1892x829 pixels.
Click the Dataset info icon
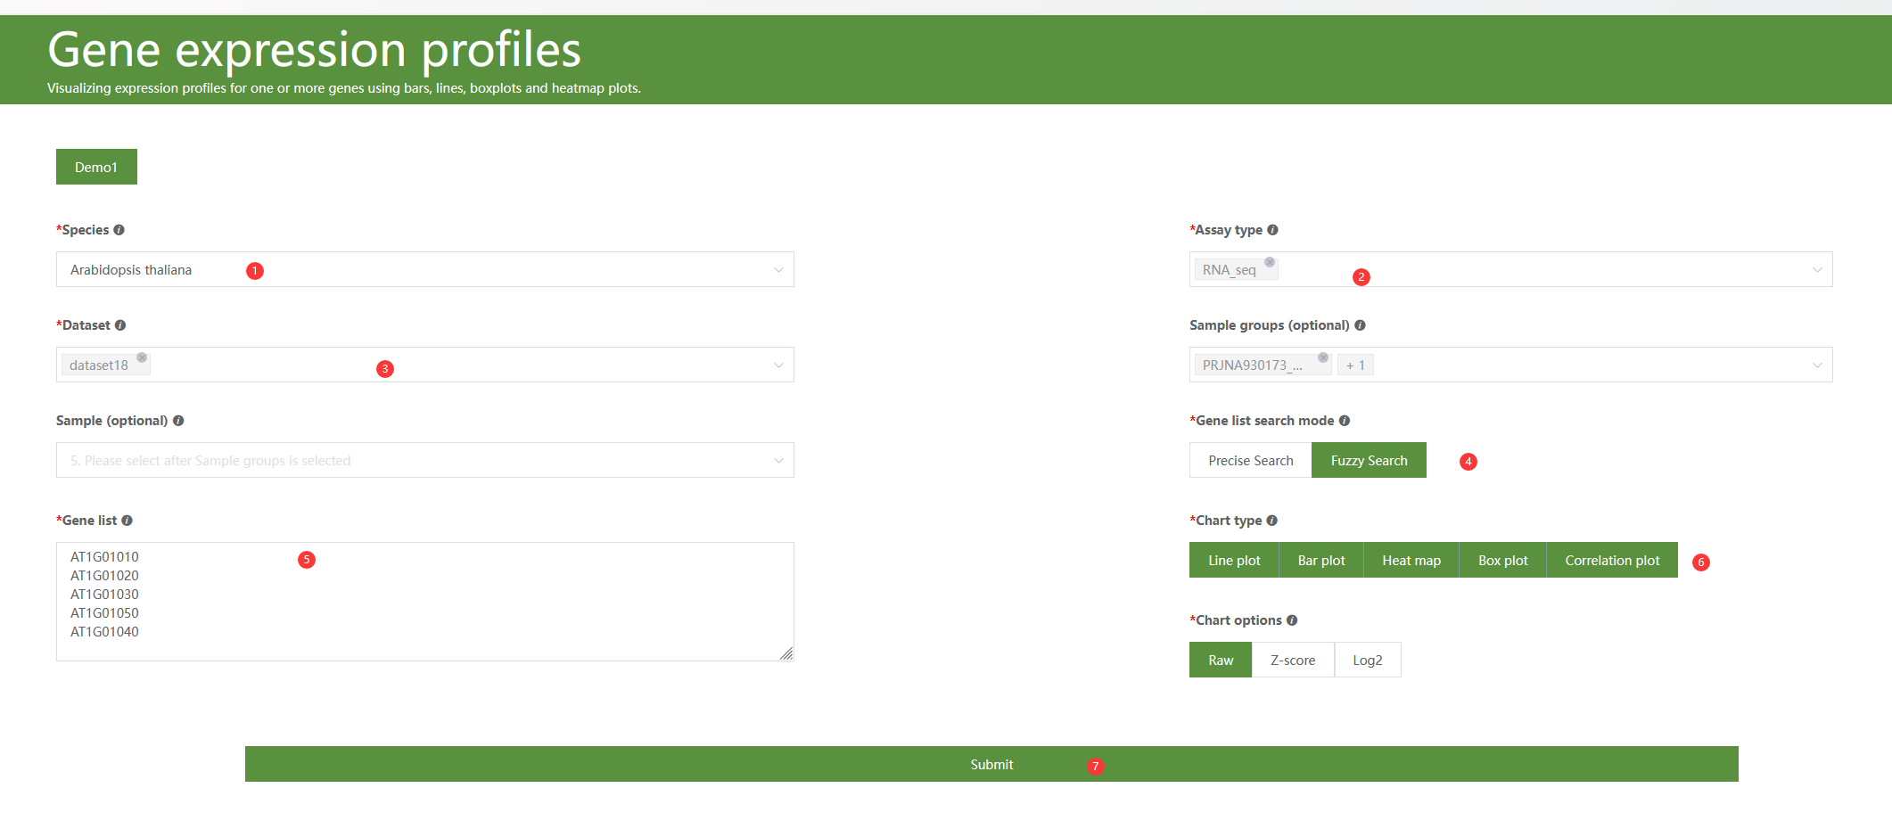pos(120,325)
